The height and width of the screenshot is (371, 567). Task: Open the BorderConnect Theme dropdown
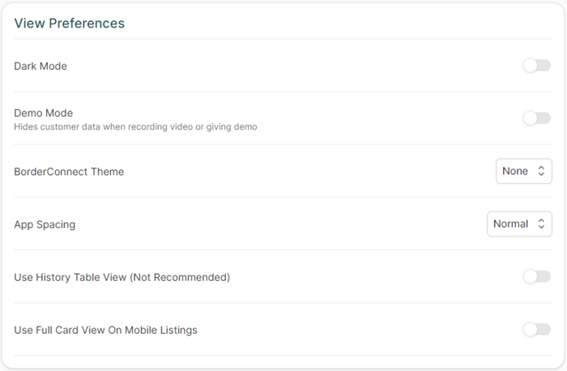524,171
